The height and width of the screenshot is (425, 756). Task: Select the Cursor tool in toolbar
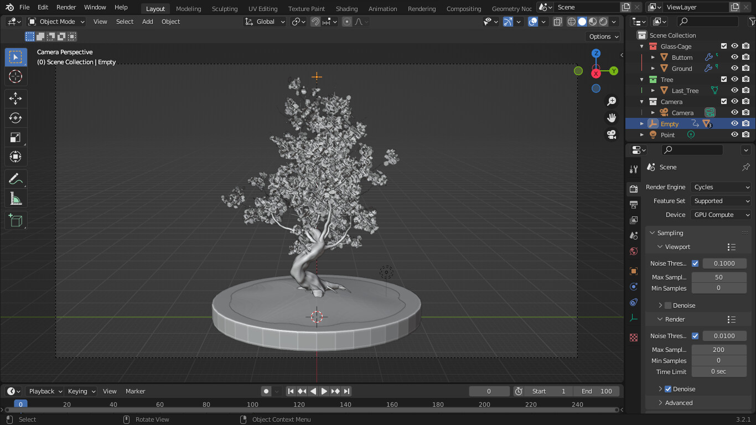click(15, 76)
